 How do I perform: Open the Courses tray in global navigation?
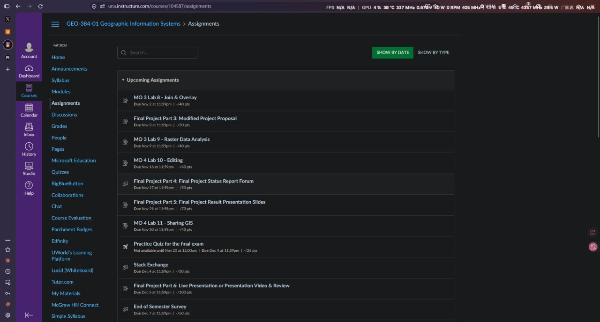coord(29,91)
